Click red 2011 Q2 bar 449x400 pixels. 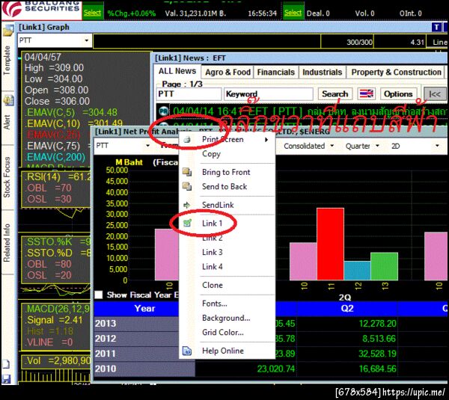click(330, 244)
